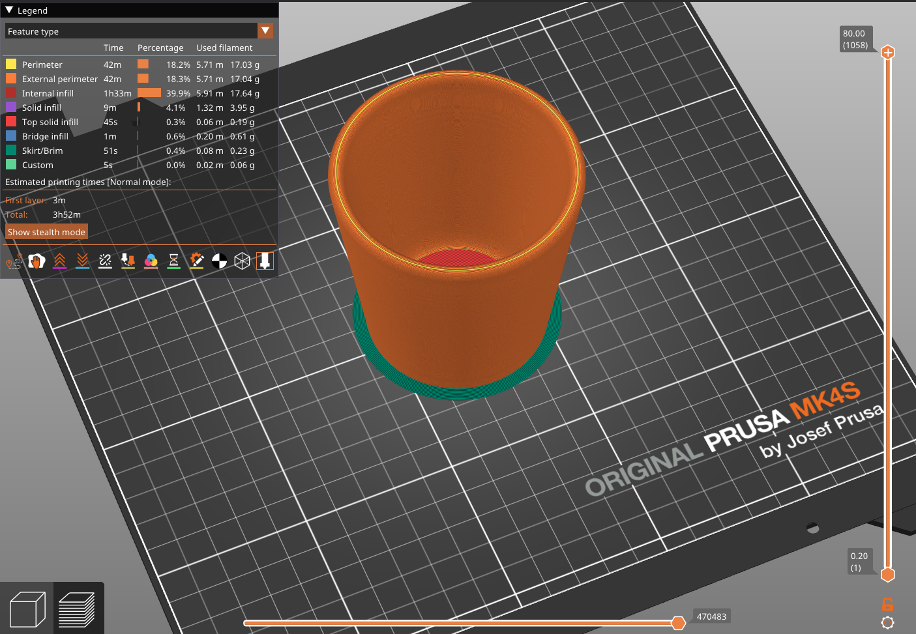Image resolution: width=916 pixels, height=634 pixels.
Task: Toggle color changes icon
Action: point(151,261)
